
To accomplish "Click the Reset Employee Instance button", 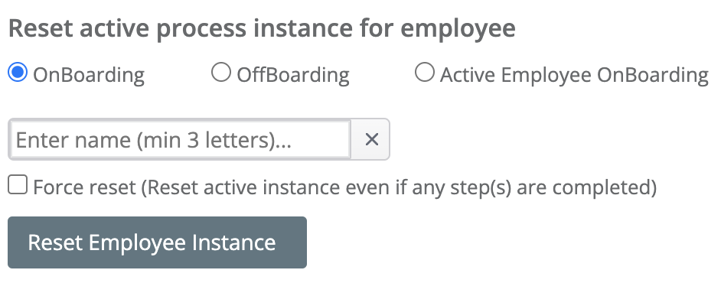I will click(157, 242).
